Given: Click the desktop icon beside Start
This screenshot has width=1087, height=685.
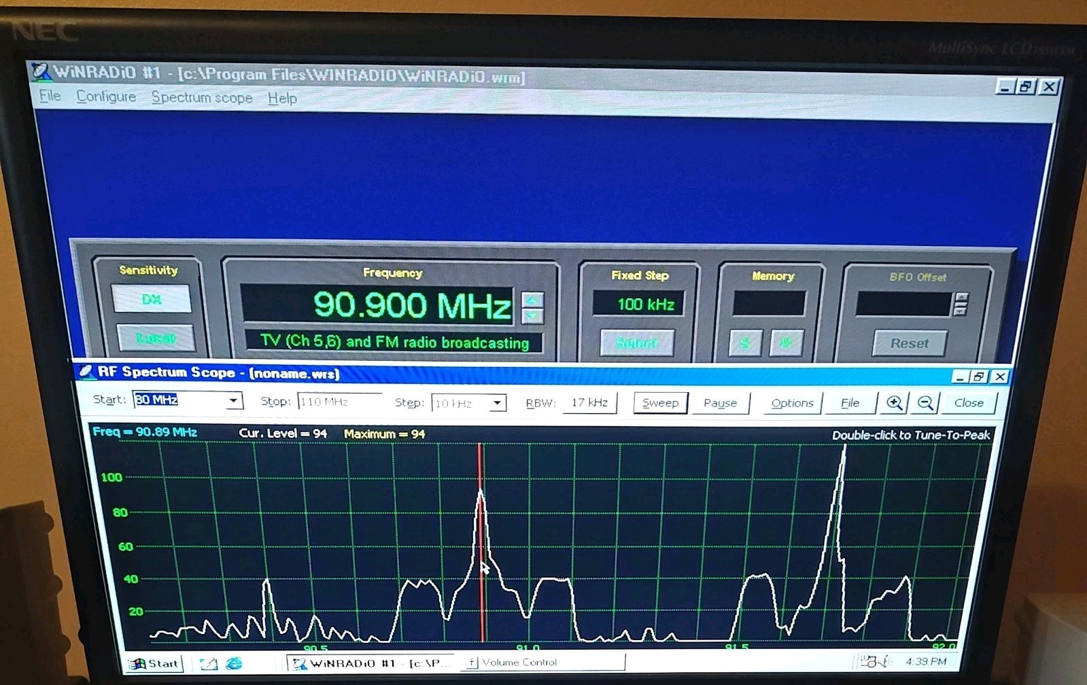Looking at the screenshot, I should 208,663.
